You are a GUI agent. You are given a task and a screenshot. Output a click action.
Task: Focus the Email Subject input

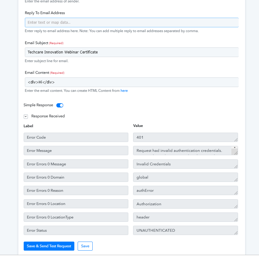point(132,52)
